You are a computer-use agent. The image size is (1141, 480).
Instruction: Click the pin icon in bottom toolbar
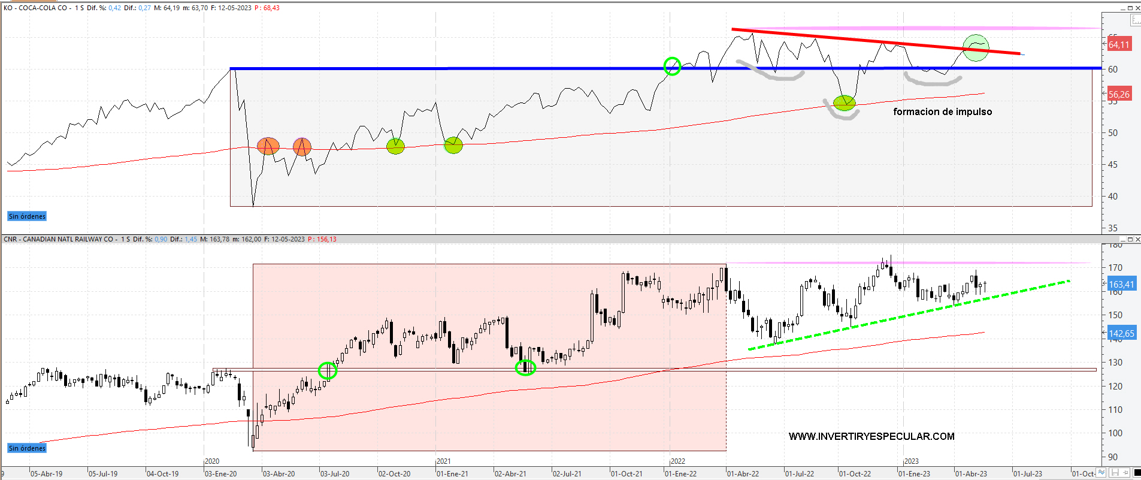click(1125, 473)
